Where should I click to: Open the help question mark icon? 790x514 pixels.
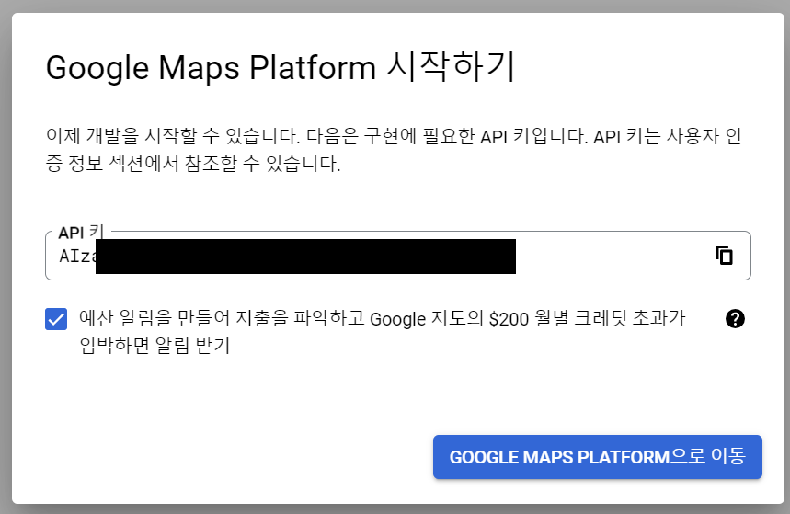coord(735,318)
